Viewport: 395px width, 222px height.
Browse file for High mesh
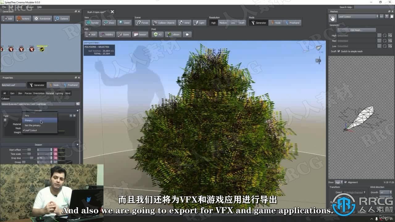[379, 35]
